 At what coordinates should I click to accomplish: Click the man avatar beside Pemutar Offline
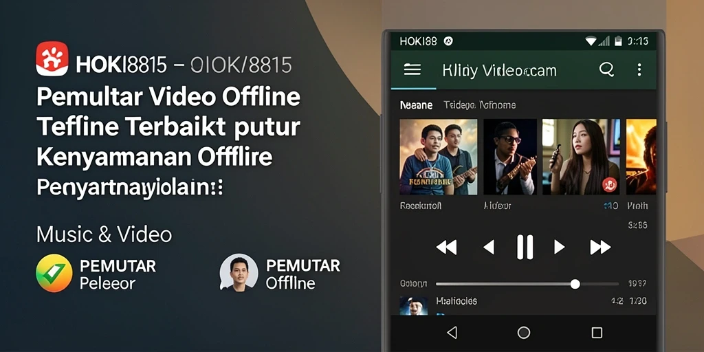239,272
